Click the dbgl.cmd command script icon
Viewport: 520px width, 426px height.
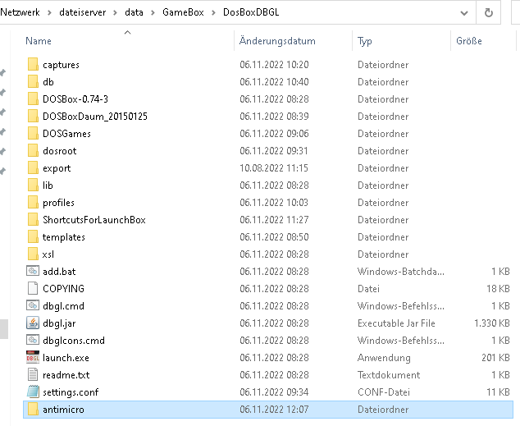click(33, 305)
